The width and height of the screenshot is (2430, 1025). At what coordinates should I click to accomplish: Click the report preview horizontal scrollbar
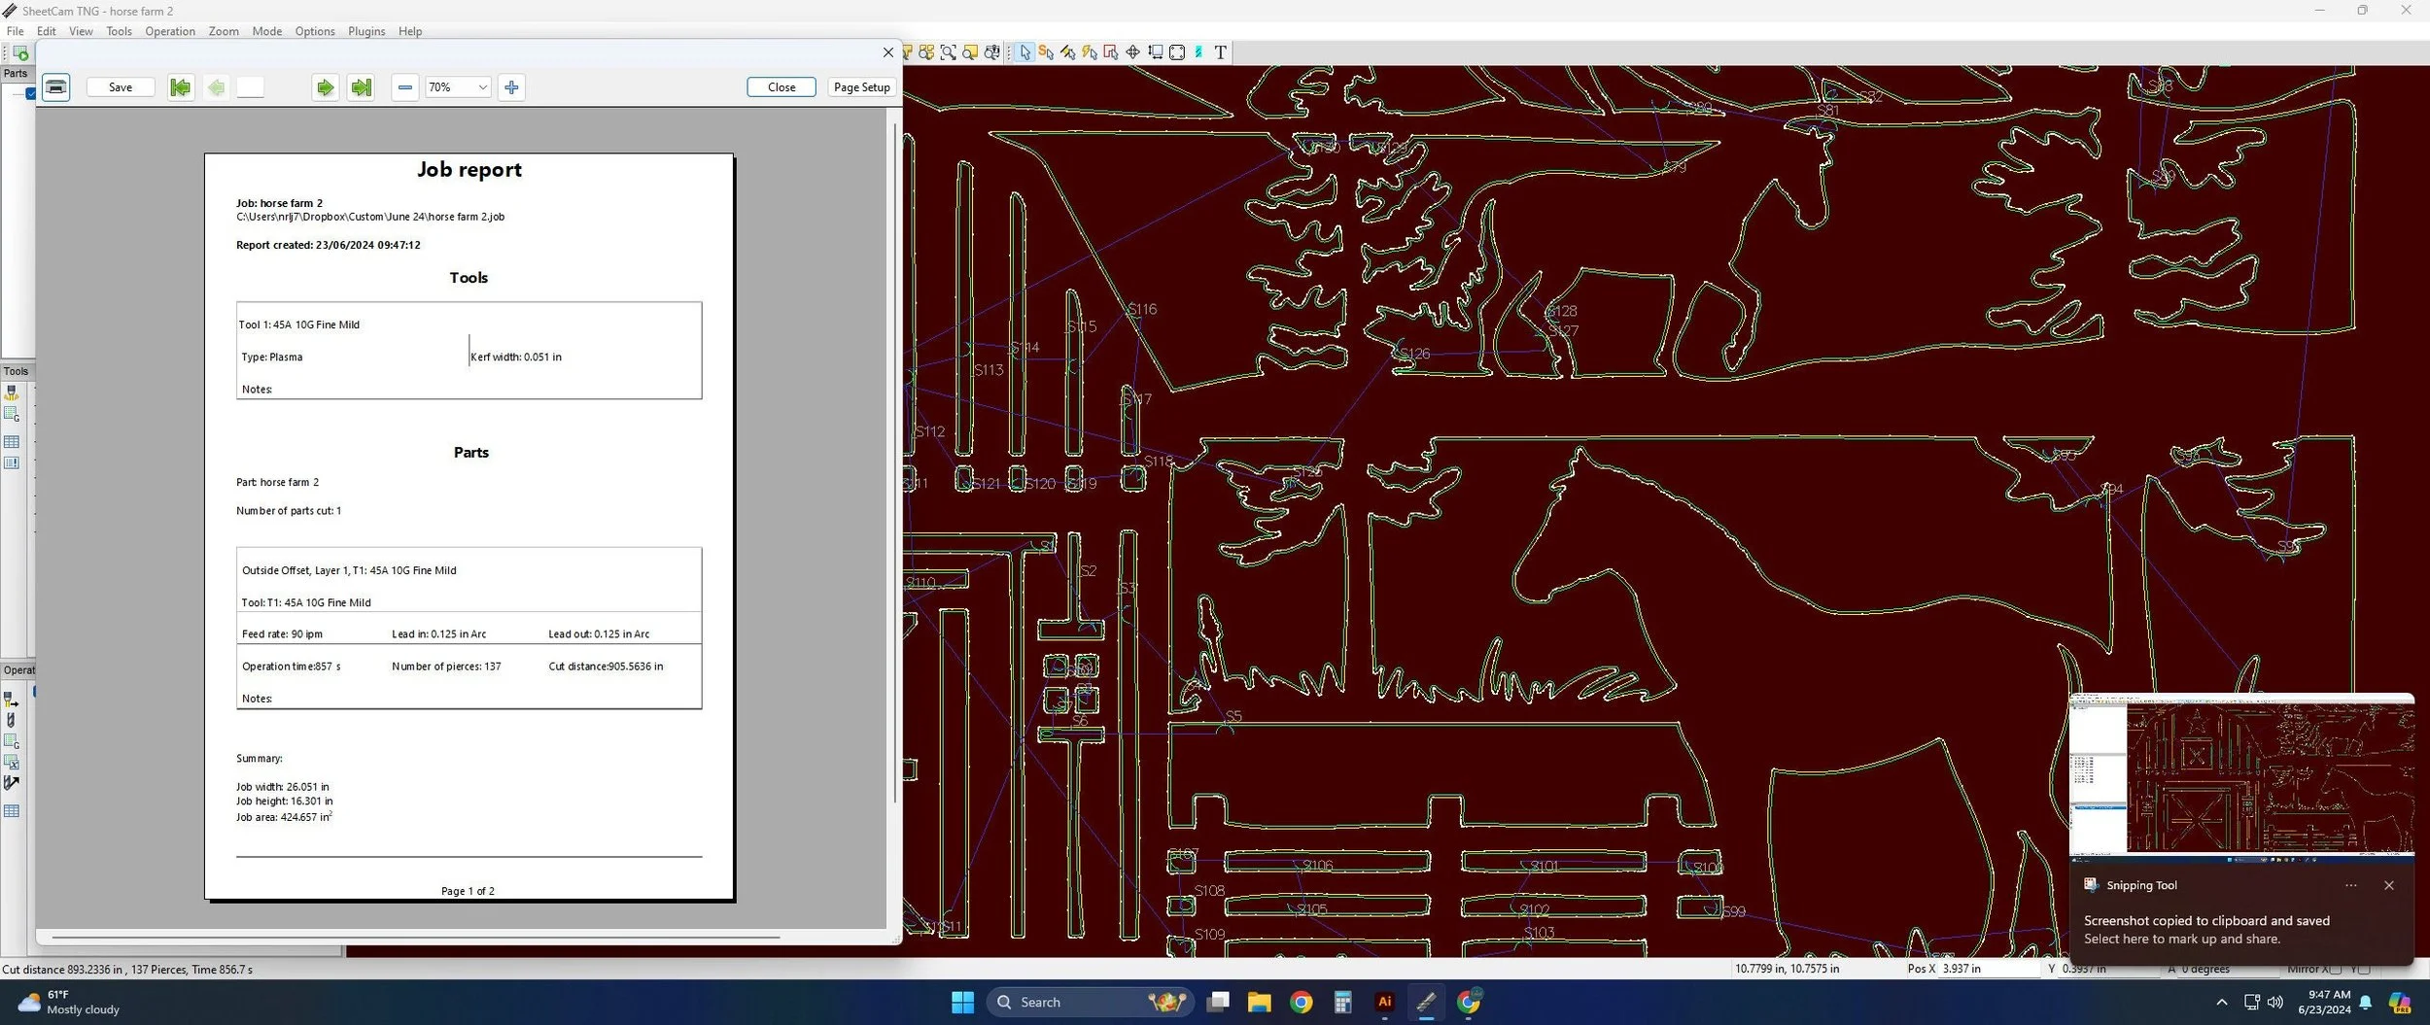tap(416, 938)
